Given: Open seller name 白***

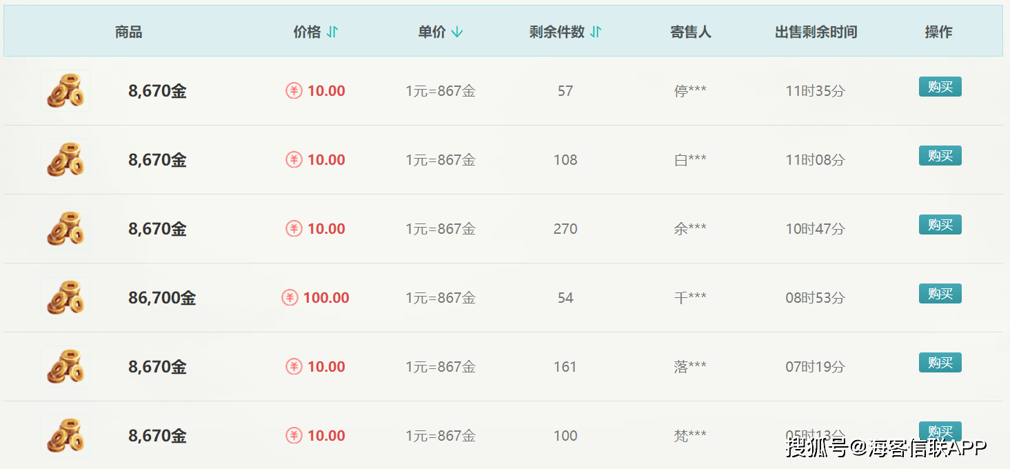Looking at the screenshot, I should [x=690, y=160].
